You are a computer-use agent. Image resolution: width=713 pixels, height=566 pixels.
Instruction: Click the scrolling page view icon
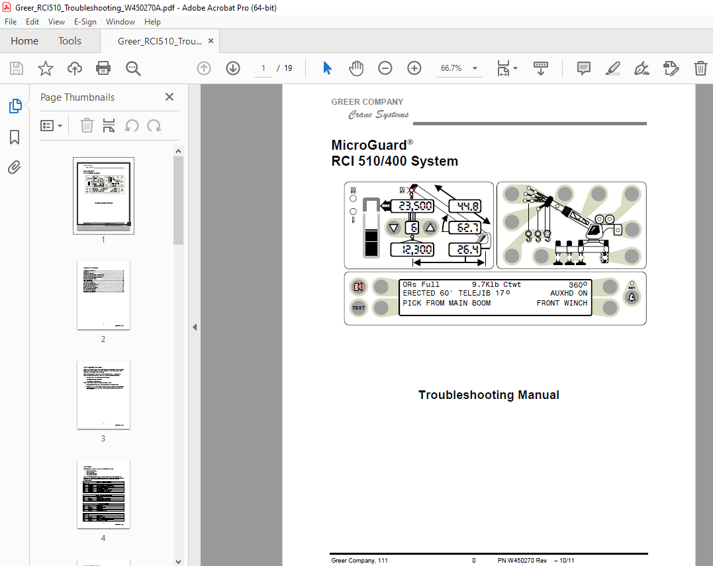click(541, 68)
